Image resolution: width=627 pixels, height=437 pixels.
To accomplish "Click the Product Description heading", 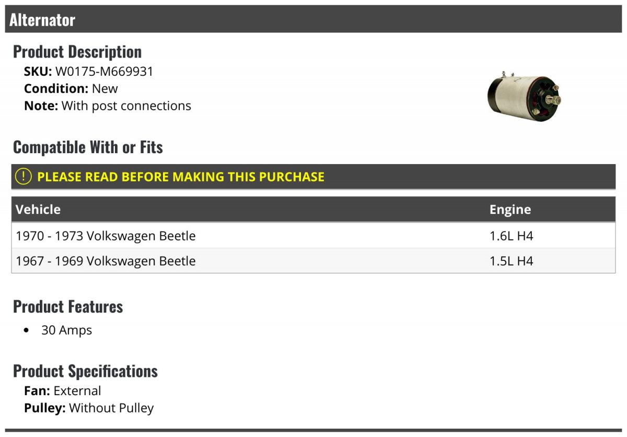I will tap(77, 52).
